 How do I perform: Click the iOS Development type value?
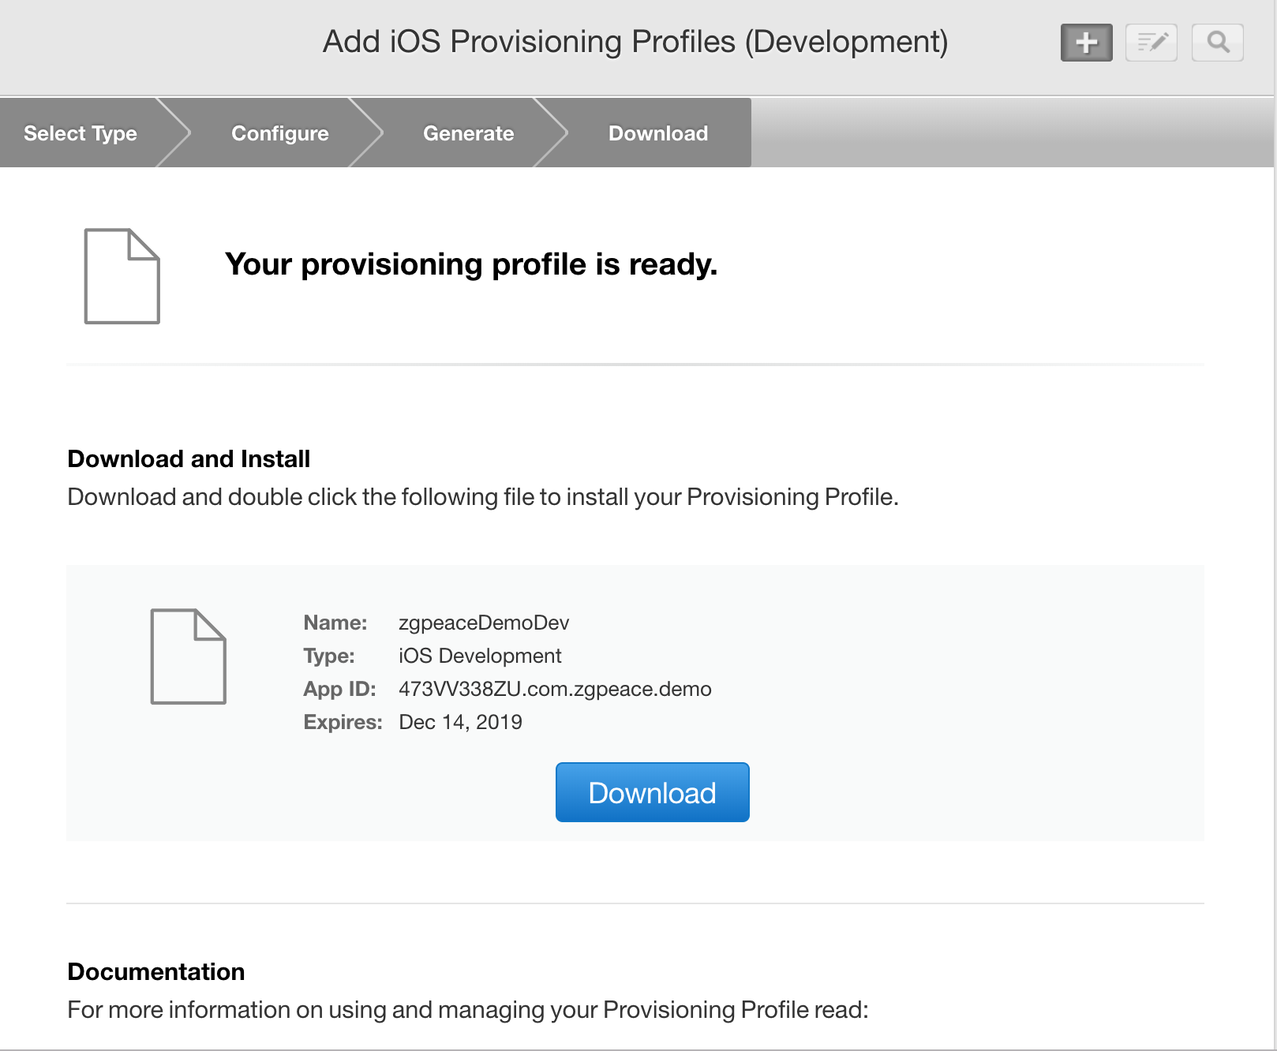(x=480, y=656)
